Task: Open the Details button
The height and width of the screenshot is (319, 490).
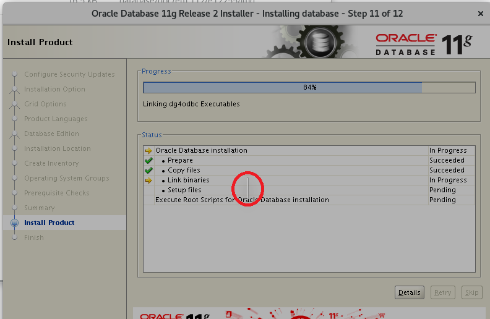Action: coord(409,292)
